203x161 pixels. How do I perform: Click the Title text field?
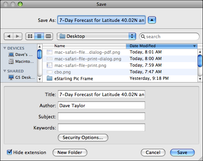coord(101,94)
